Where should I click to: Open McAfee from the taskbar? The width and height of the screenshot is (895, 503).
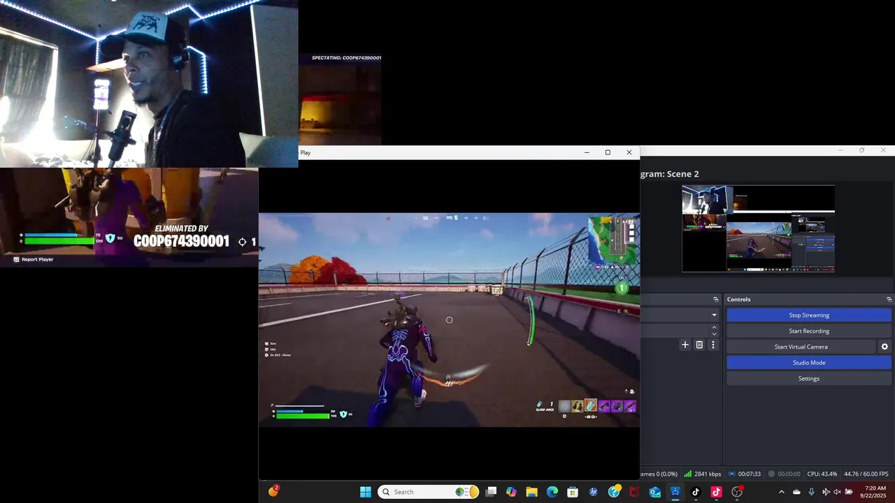(634, 492)
